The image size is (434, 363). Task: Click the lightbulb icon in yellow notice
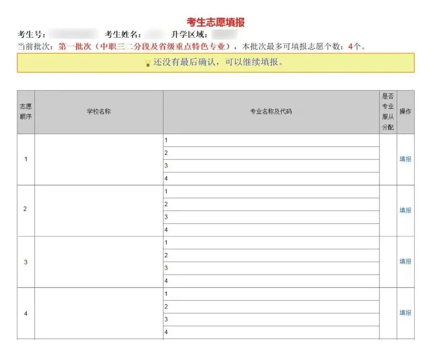click(148, 63)
